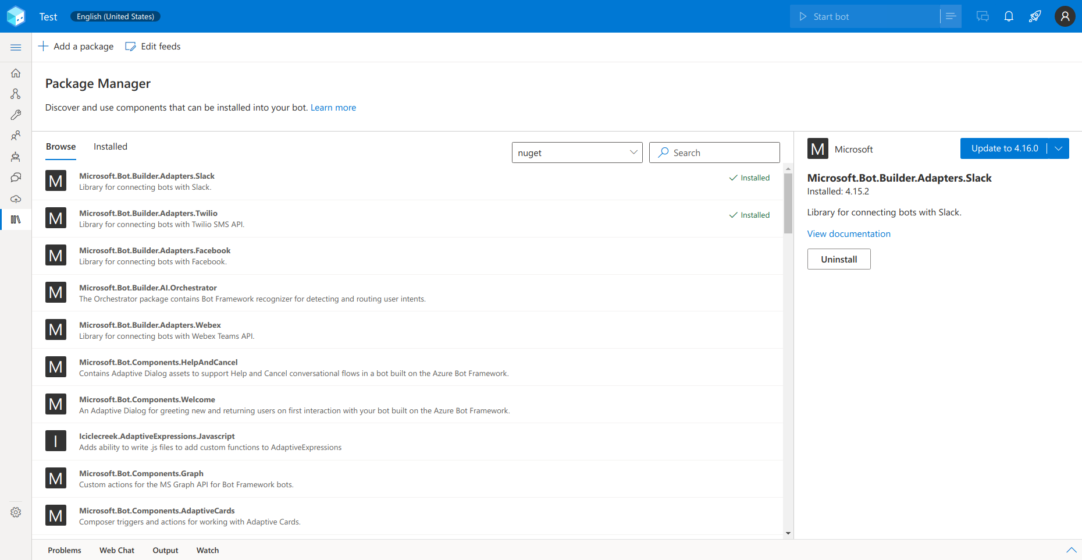1082x560 pixels.
Task: Select Microsoft.Bot.Components.Welcome package row
Action: 407,405
